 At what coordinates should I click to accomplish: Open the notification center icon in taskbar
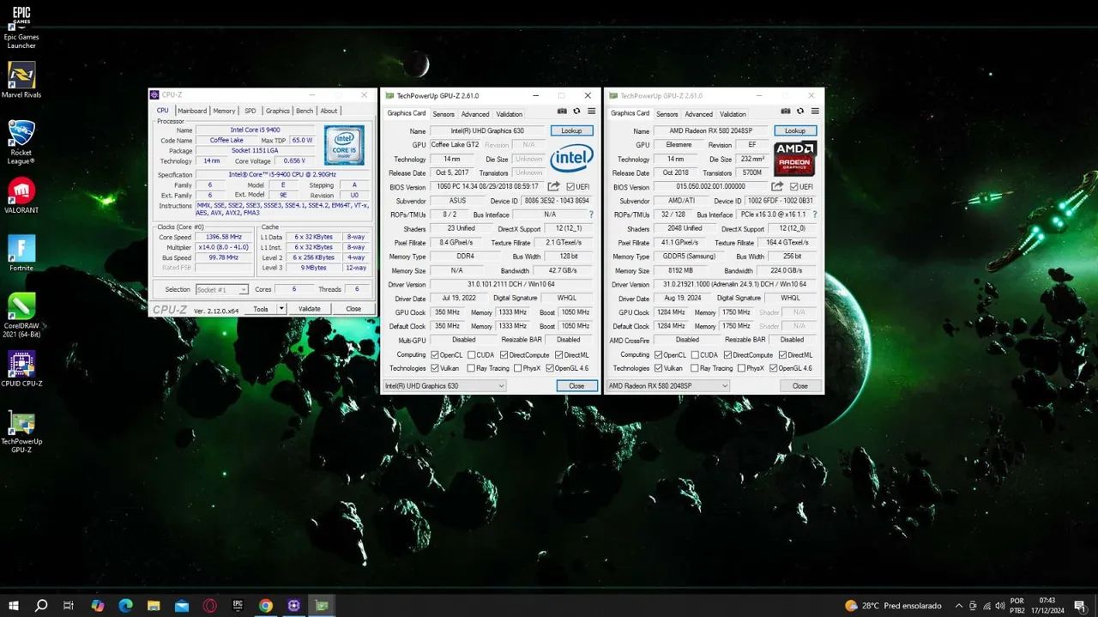1080,605
